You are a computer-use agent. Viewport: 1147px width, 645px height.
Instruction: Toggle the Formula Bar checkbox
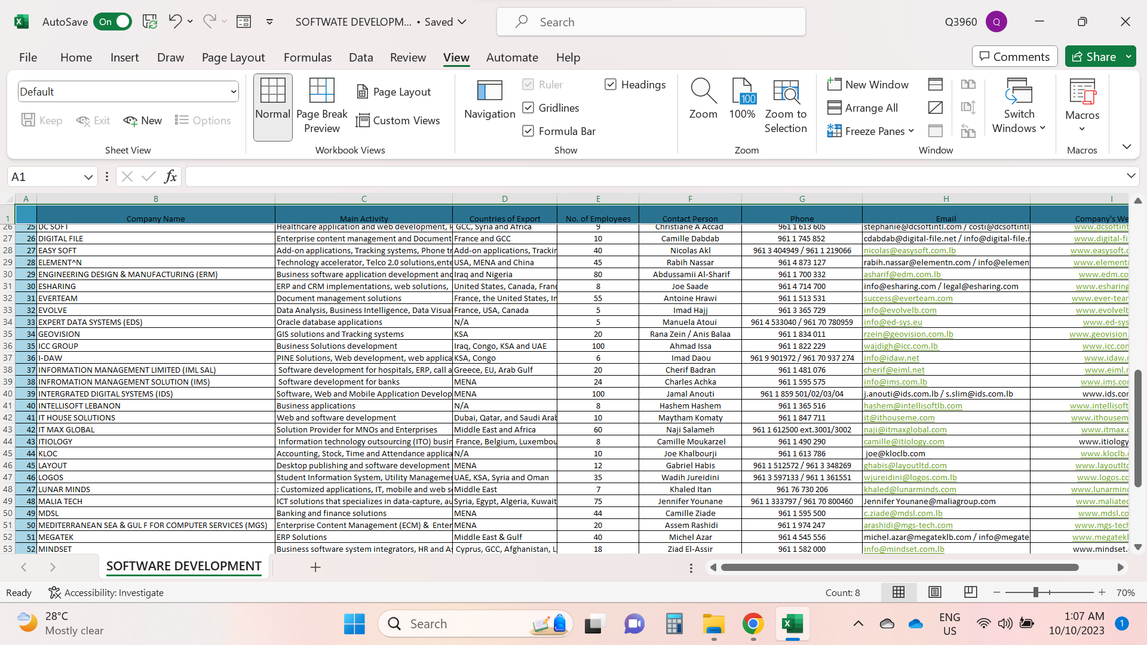(528, 131)
